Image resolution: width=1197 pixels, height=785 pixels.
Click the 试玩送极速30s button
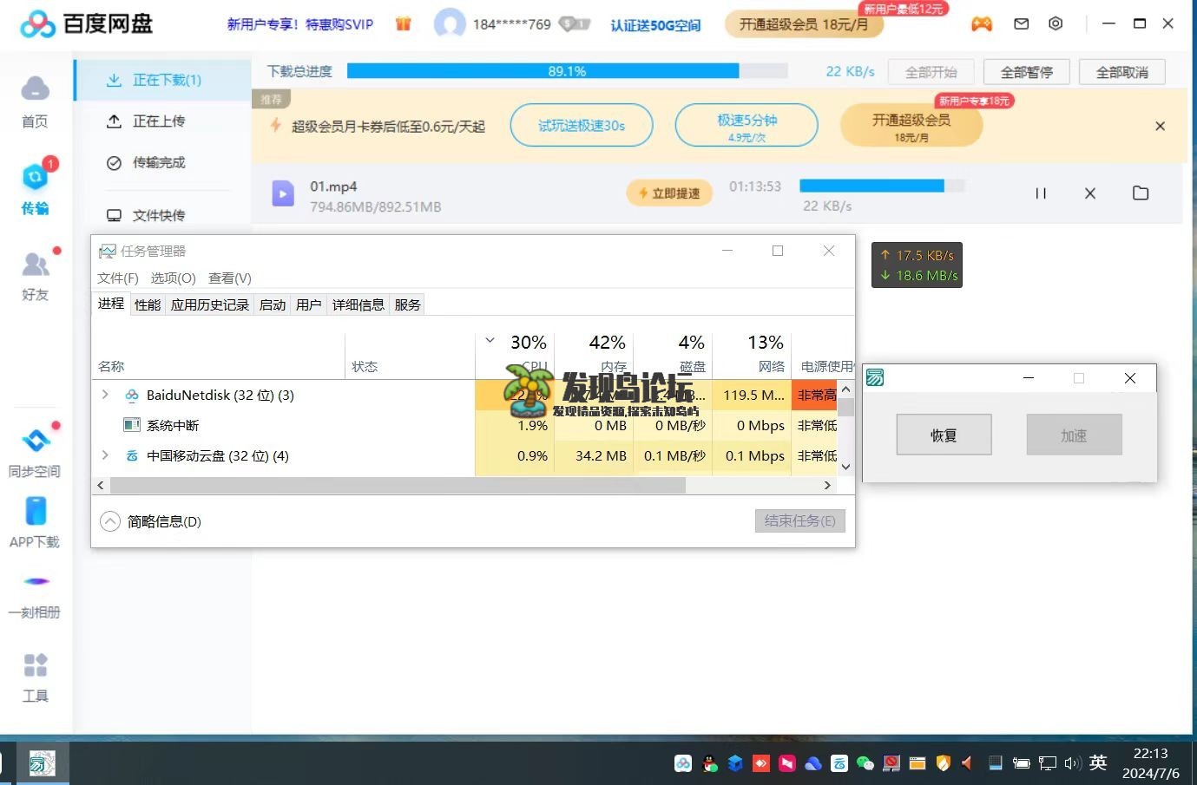tap(582, 126)
